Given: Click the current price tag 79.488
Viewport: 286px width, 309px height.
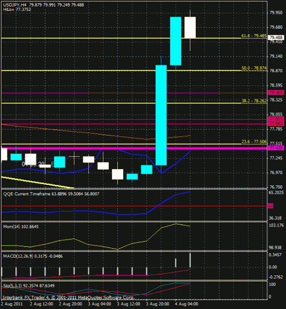Looking at the screenshot, I should (x=276, y=38).
